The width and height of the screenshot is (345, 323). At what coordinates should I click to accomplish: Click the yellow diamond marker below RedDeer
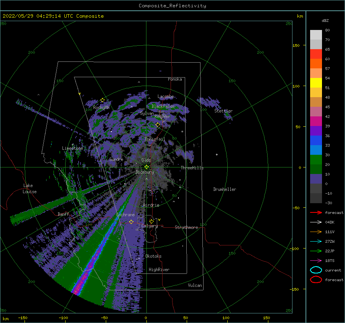[158, 125]
